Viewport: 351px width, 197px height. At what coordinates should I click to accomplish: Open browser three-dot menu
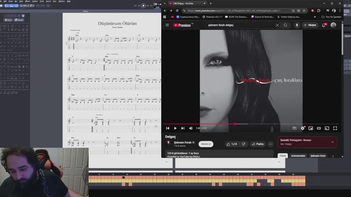[340, 11]
